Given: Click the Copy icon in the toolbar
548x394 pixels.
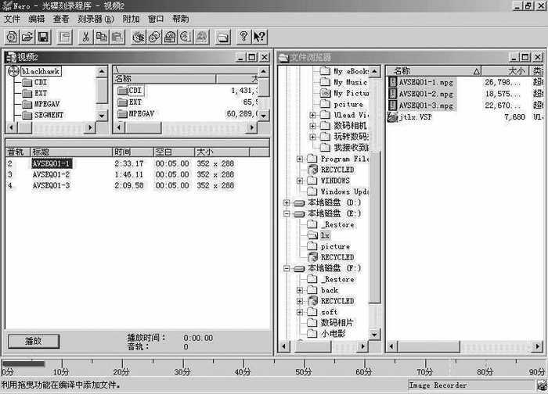Looking at the screenshot, I should (101, 36).
